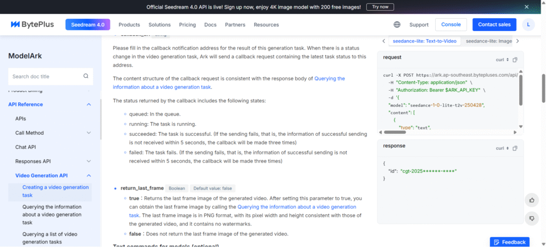Open the user avatar menu
Screen dimensions: 546x251
528,25
